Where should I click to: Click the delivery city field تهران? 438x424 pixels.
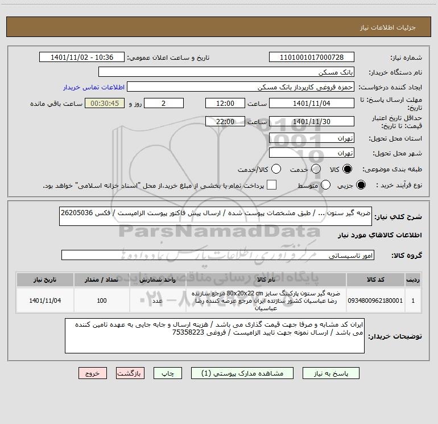tap(312, 153)
